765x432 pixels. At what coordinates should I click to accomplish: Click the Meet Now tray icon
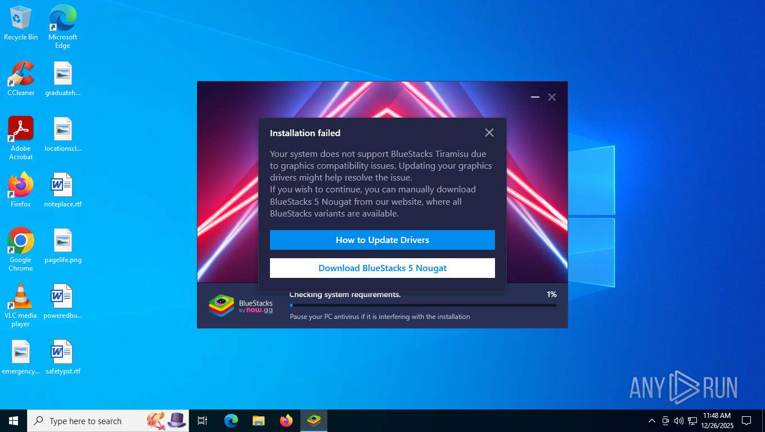tap(665, 421)
